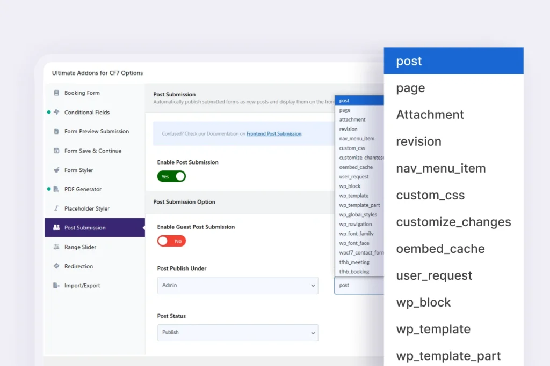550x366 pixels.
Task: Click the Form Save & Continue icon
Action: pos(56,151)
